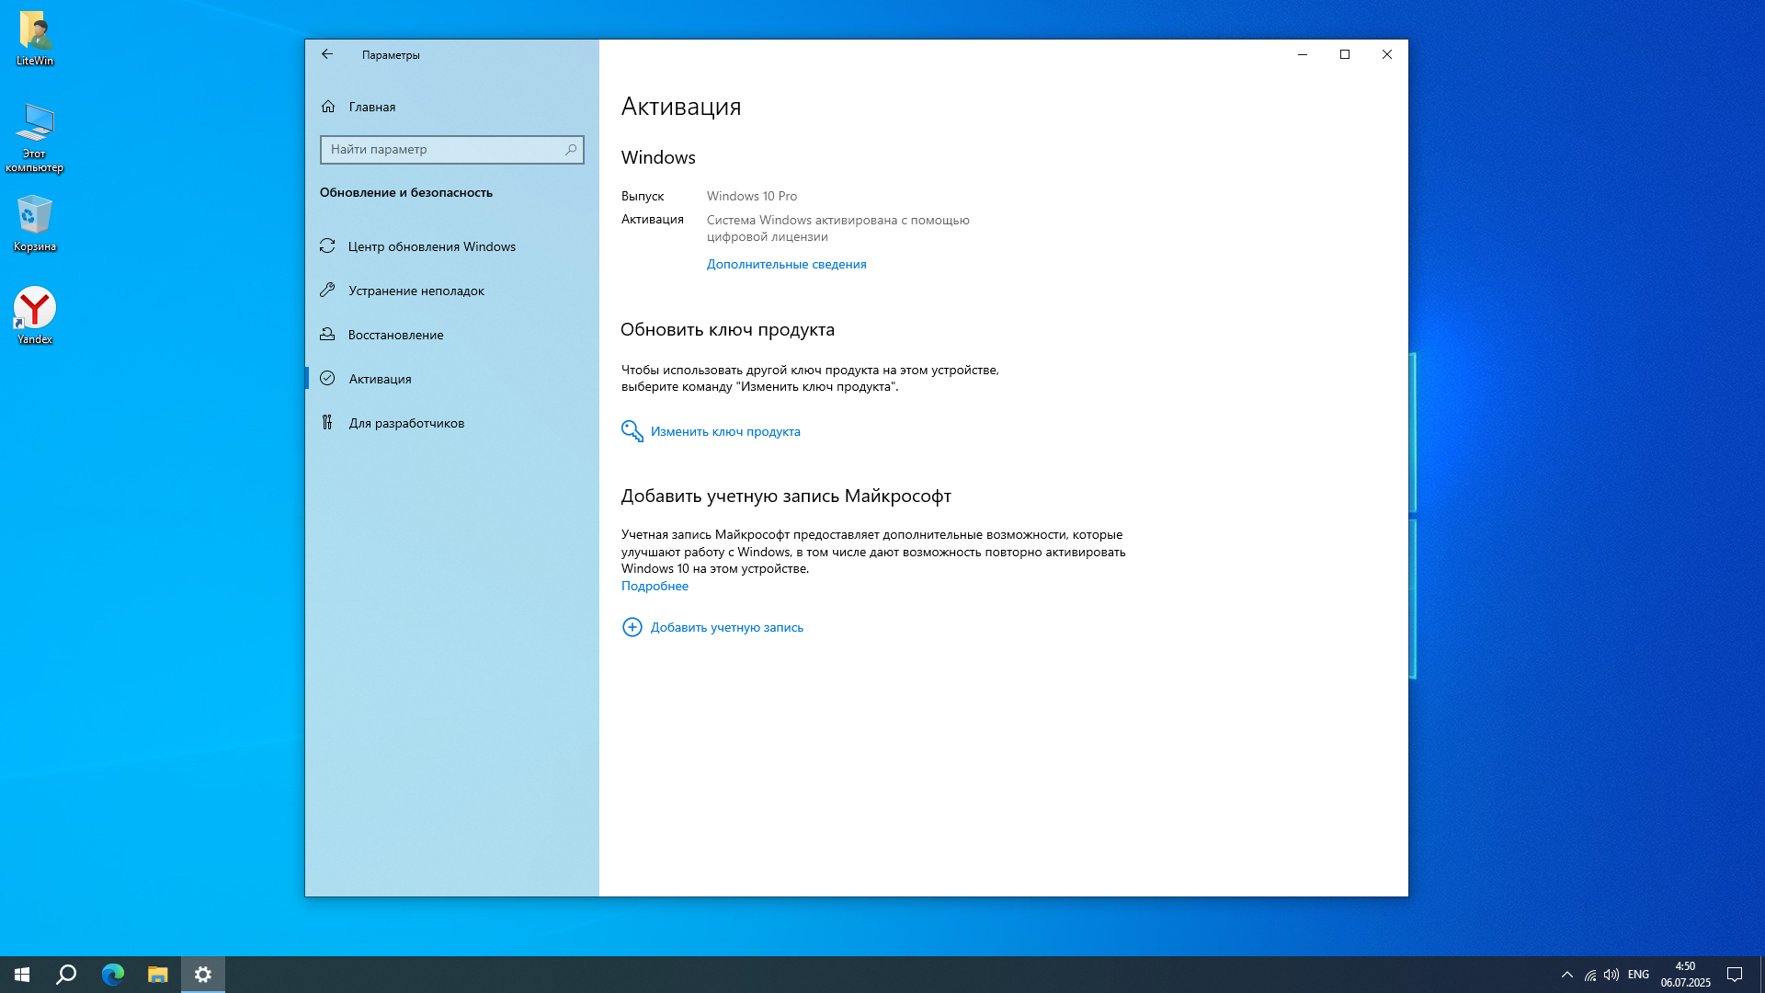This screenshot has width=1765, height=993.
Task: Open the LiteWin desktop folder
Action: pos(35,37)
